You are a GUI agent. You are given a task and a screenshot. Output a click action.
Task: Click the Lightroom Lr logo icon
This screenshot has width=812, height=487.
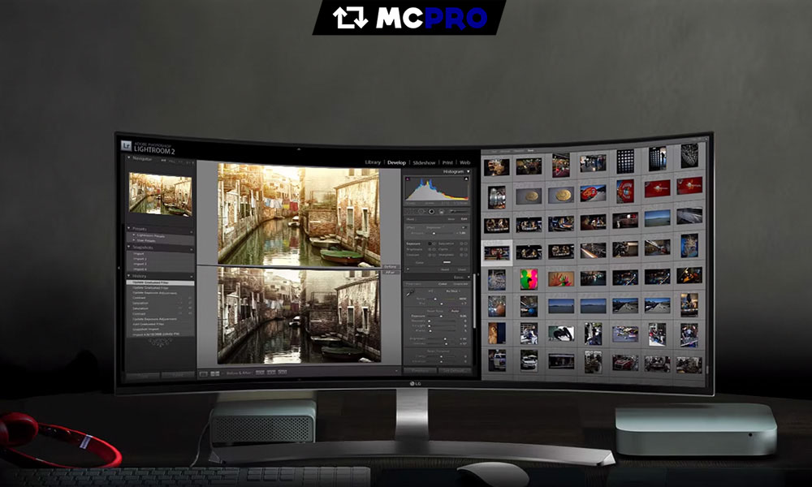point(127,146)
